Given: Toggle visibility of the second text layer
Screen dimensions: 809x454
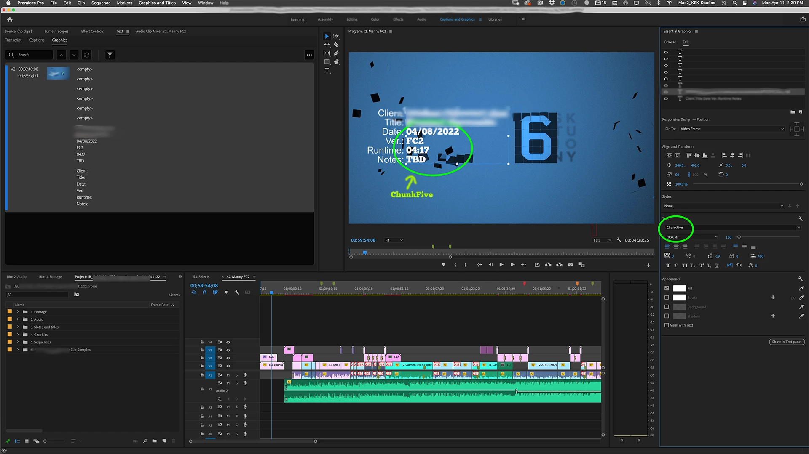Looking at the screenshot, I should (x=666, y=59).
